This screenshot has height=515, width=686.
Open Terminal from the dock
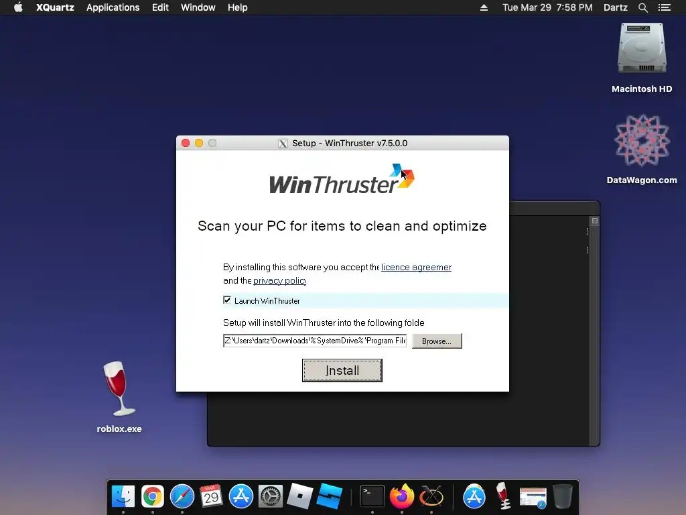pos(372,496)
